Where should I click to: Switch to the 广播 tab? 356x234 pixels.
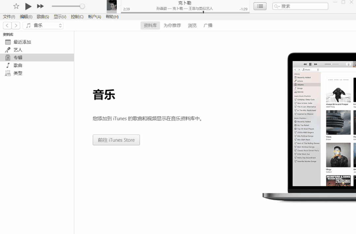(x=208, y=25)
